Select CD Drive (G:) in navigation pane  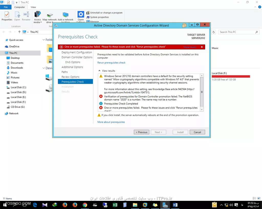[x=16, y=107]
